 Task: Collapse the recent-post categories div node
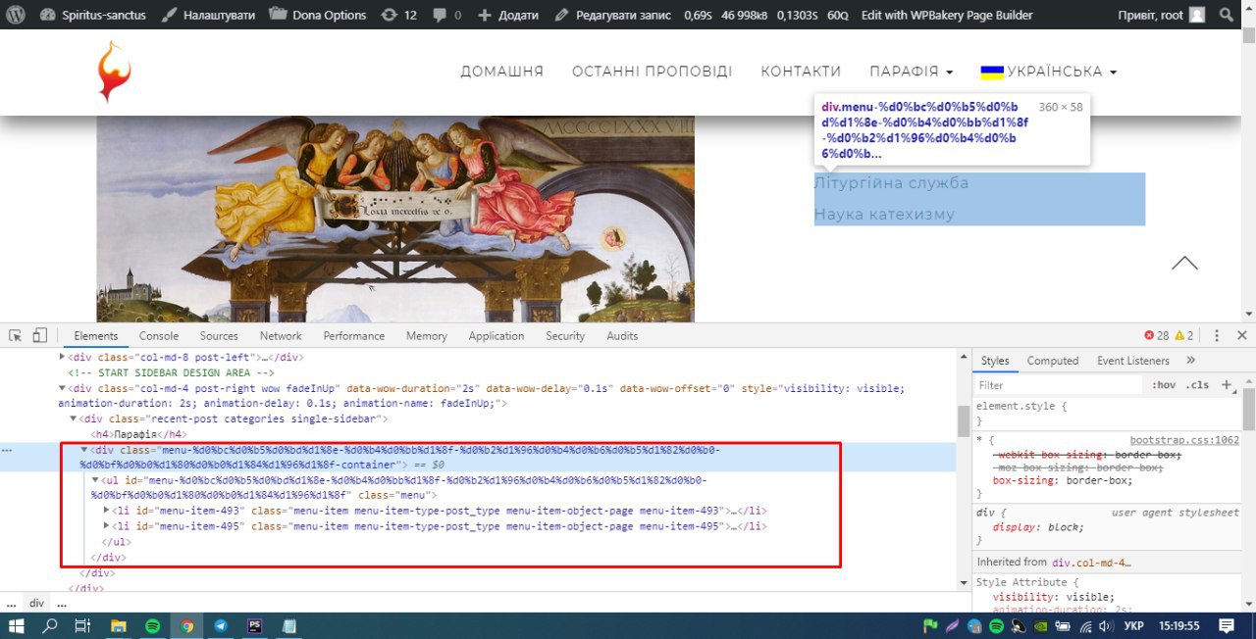pos(74,418)
